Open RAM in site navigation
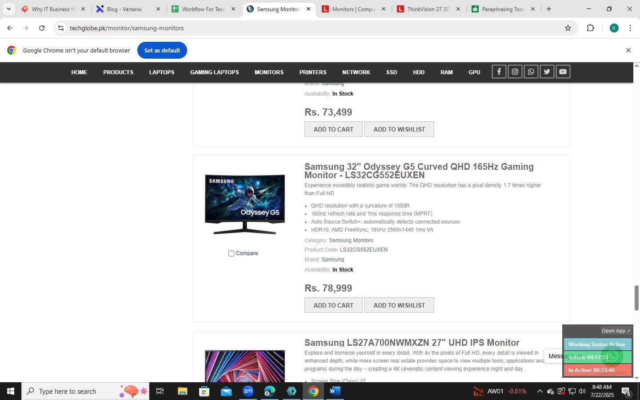Image resolution: width=640 pixels, height=400 pixels. tap(447, 72)
